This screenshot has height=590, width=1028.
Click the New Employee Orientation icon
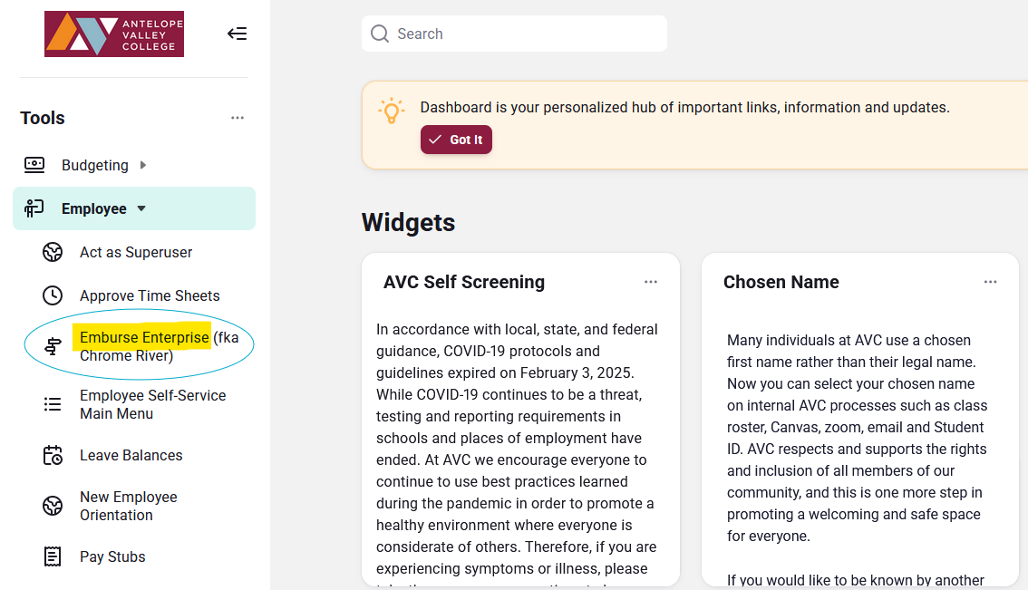[53, 506]
